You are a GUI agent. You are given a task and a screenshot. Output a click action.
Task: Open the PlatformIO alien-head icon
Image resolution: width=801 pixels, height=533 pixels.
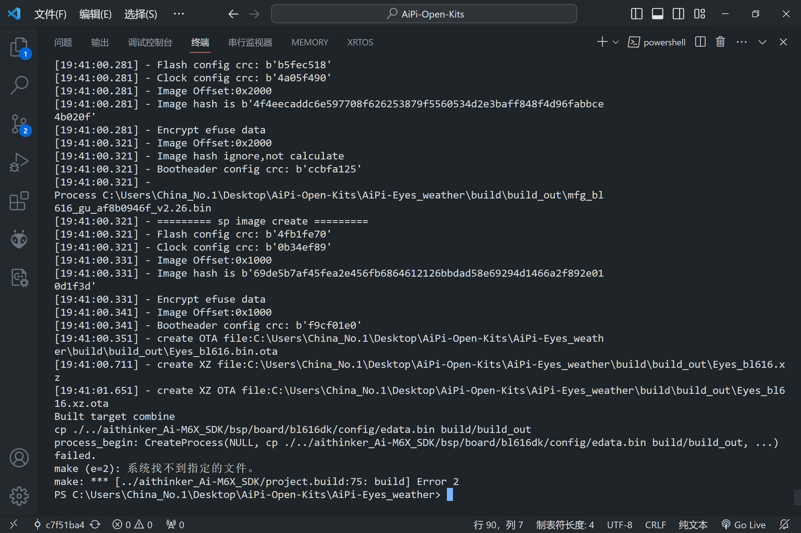(19, 240)
